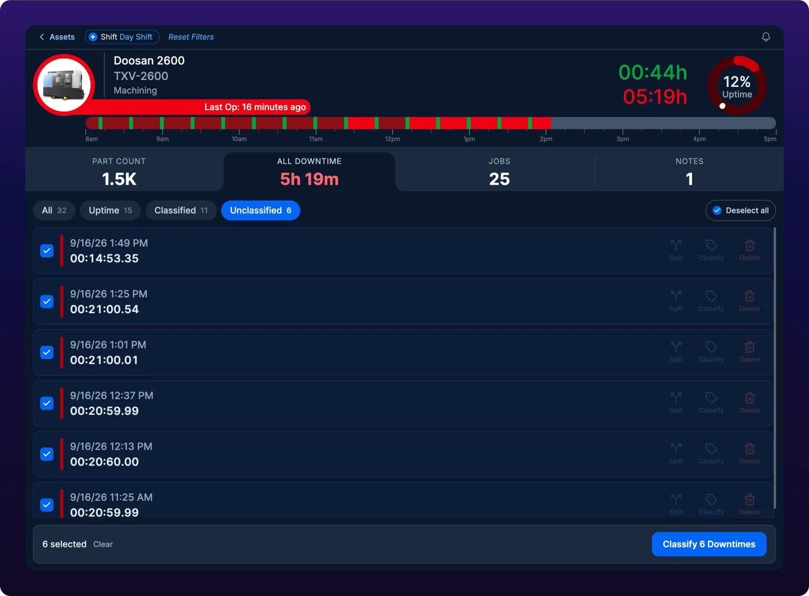
Task: Clear the 6 selected items
Action: click(103, 544)
